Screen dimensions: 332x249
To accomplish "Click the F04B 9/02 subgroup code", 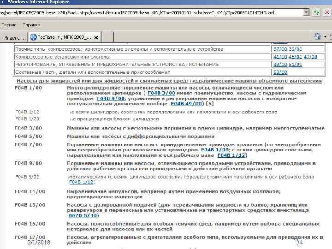I will click(28, 177).
